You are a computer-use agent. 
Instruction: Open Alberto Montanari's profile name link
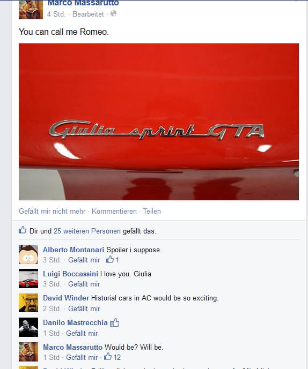(74, 250)
